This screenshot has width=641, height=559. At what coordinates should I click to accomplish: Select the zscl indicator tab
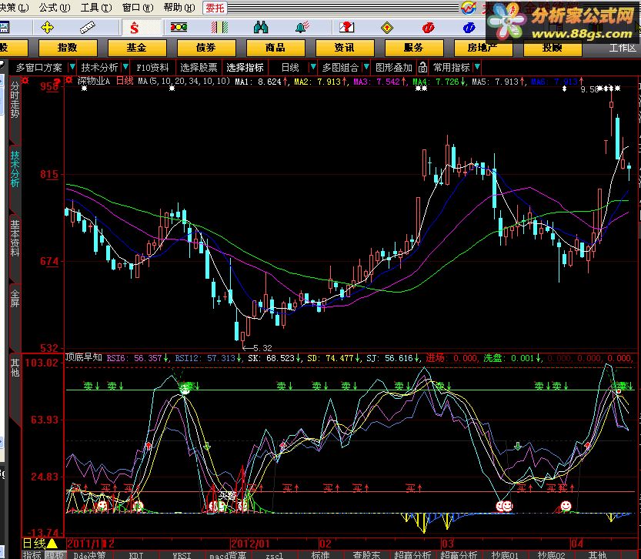(274, 555)
